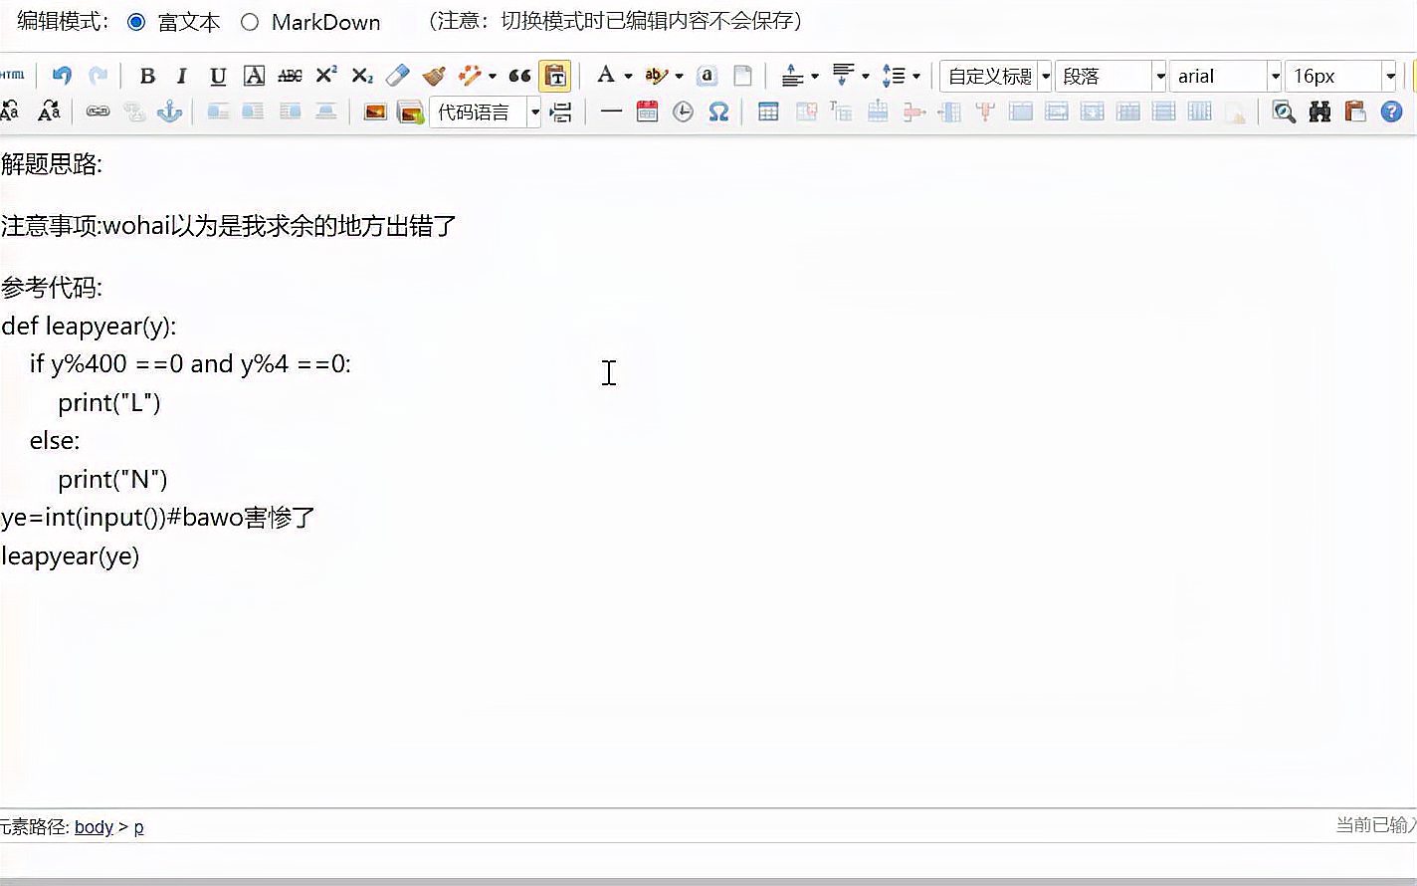Viewport: 1417px width, 886px height.
Task: Open the find and replace binoculars tool
Action: (1318, 111)
